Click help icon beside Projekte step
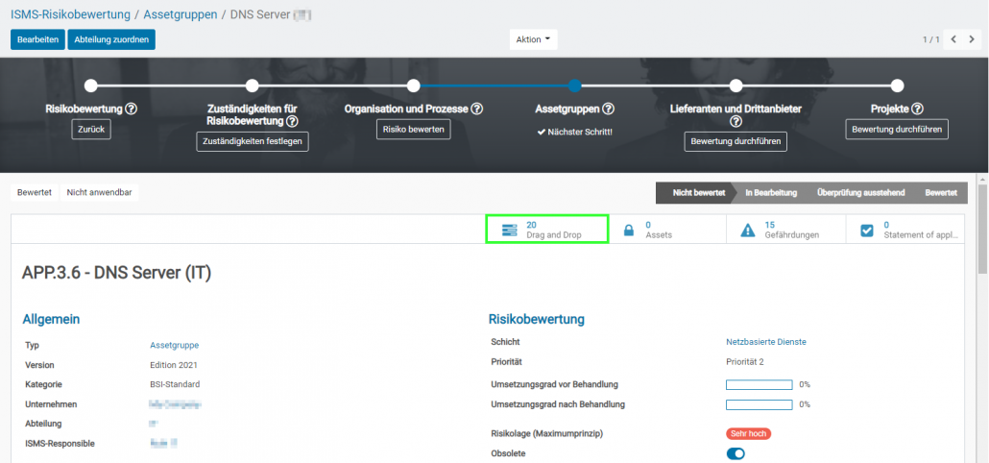 [x=917, y=109]
